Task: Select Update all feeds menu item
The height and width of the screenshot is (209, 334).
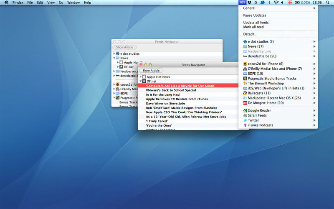Action: tap(256, 23)
